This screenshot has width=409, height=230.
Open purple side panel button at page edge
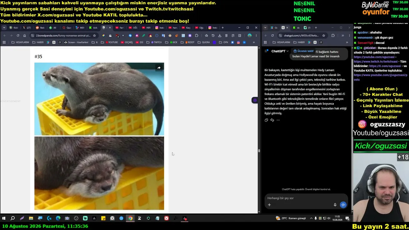[x=255, y=100]
